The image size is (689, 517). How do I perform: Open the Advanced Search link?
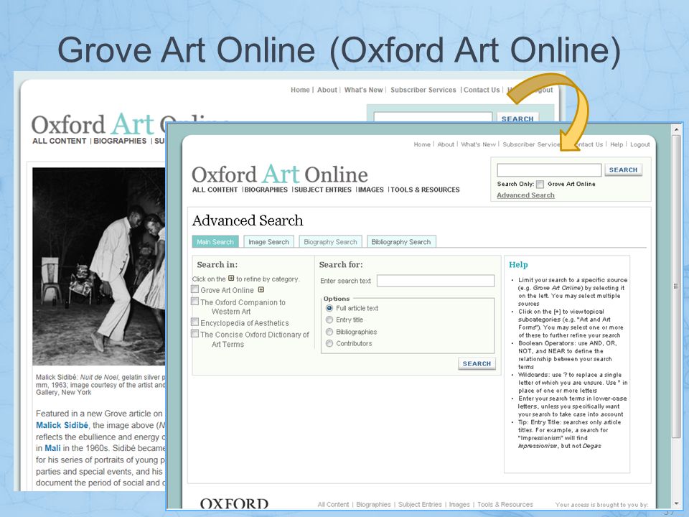coord(525,195)
